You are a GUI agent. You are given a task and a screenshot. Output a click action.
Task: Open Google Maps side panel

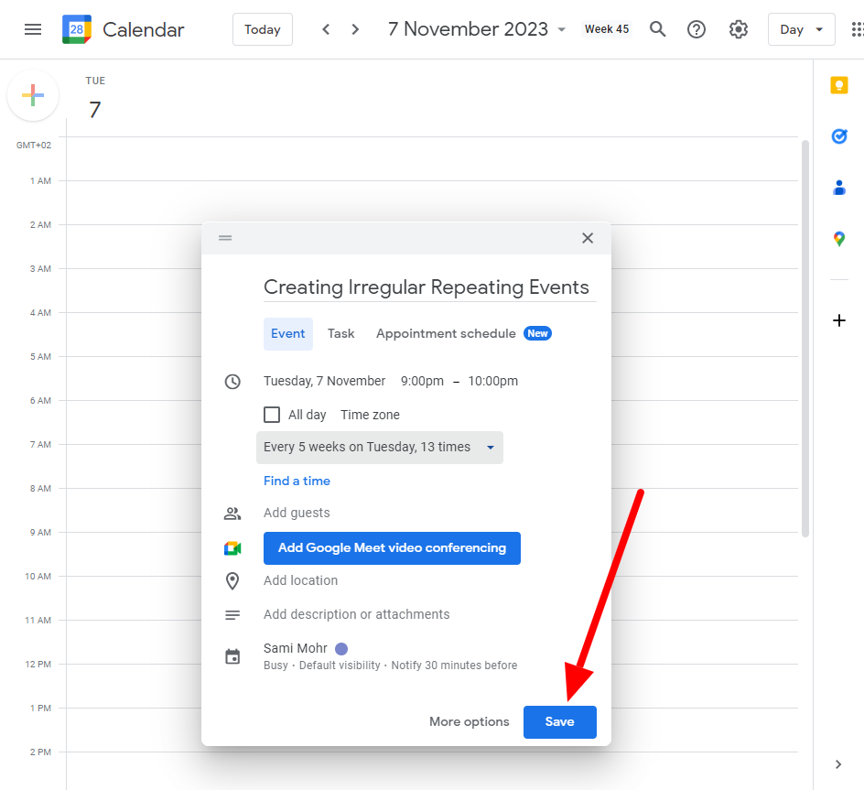click(x=839, y=239)
